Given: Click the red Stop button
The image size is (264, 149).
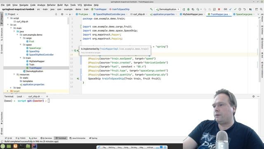Looking at the screenshot, I should 219,9.
